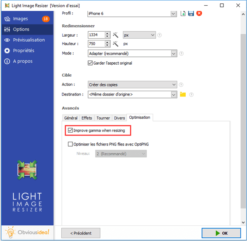Image resolution: width=247 pixels, height=241 pixels.
Task: Expand the Destination dropdown
Action: (x=174, y=95)
